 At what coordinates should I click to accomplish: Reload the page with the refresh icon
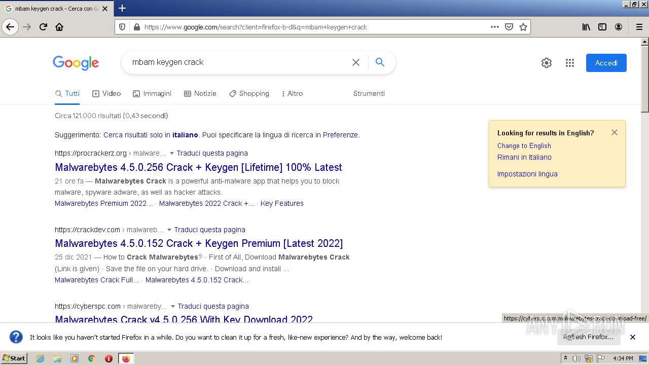tap(43, 27)
